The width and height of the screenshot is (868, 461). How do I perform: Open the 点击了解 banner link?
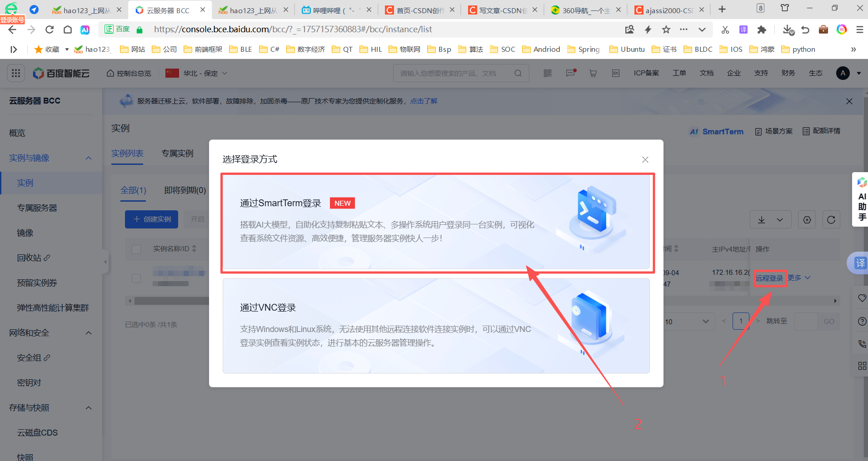[424, 101]
